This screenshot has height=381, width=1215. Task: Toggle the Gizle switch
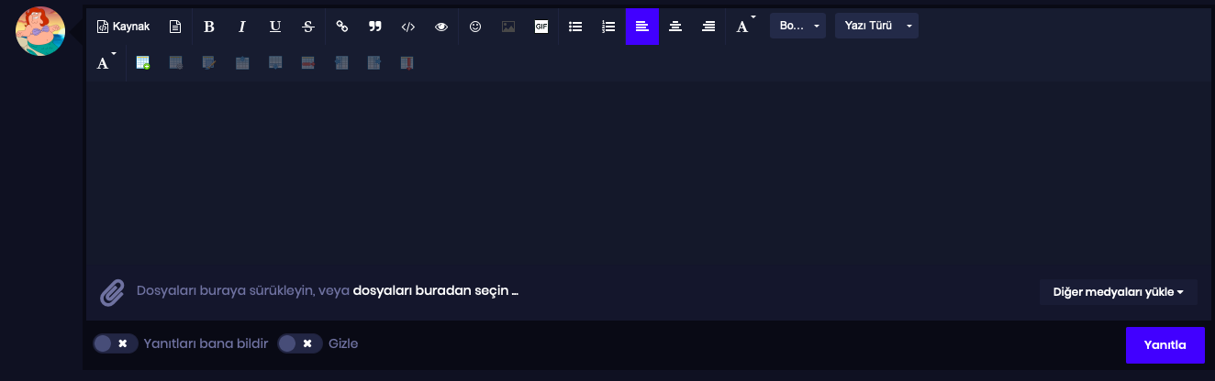coord(300,343)
